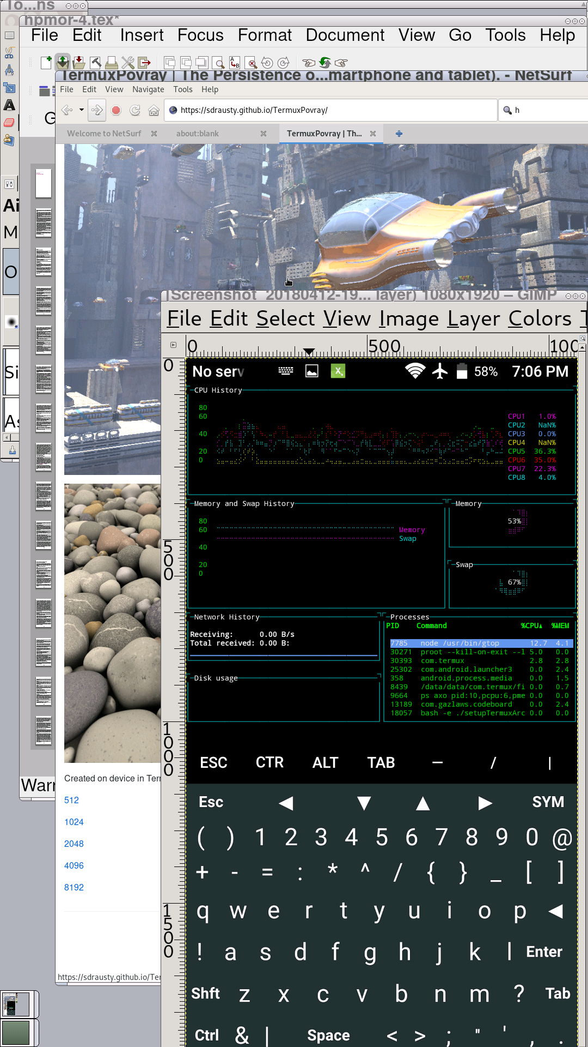Click the preferences wrench icon in TeXmacs

(128, 62)
